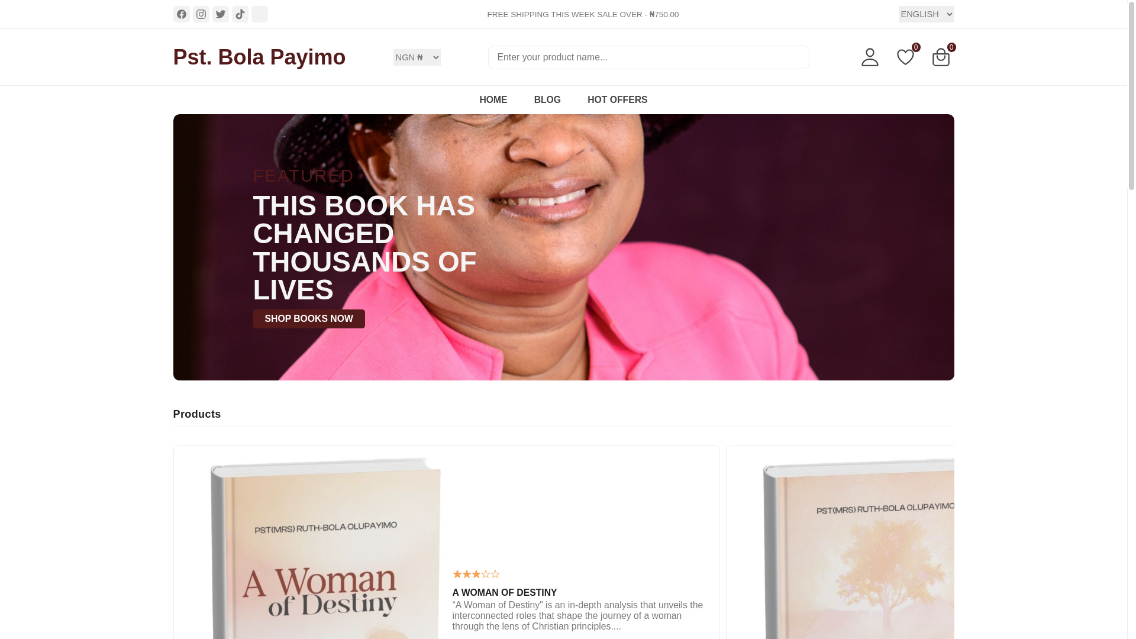
Task: Go to the HOME menu item
Action: pyautogui.click(x=493, y=100)
